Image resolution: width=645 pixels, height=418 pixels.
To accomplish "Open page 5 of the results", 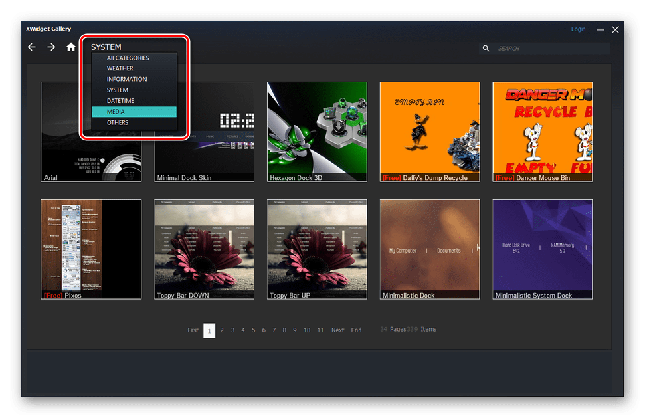I will (x=253, y=330).
